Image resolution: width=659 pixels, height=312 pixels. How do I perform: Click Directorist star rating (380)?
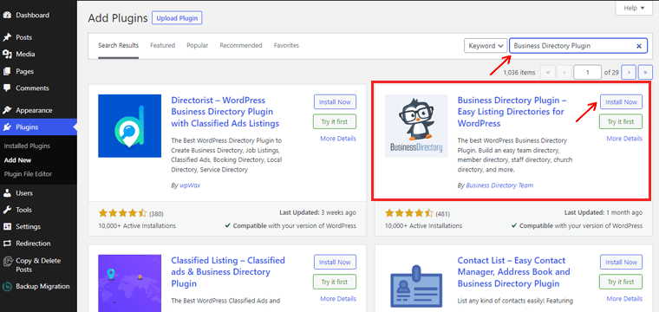123,213
